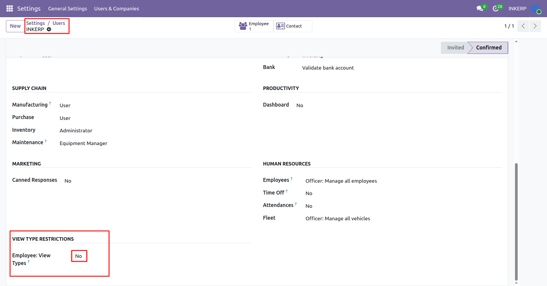Open Users & Companies menu
The width and height of the screenshot is (547, 286).
click(116, 9)
